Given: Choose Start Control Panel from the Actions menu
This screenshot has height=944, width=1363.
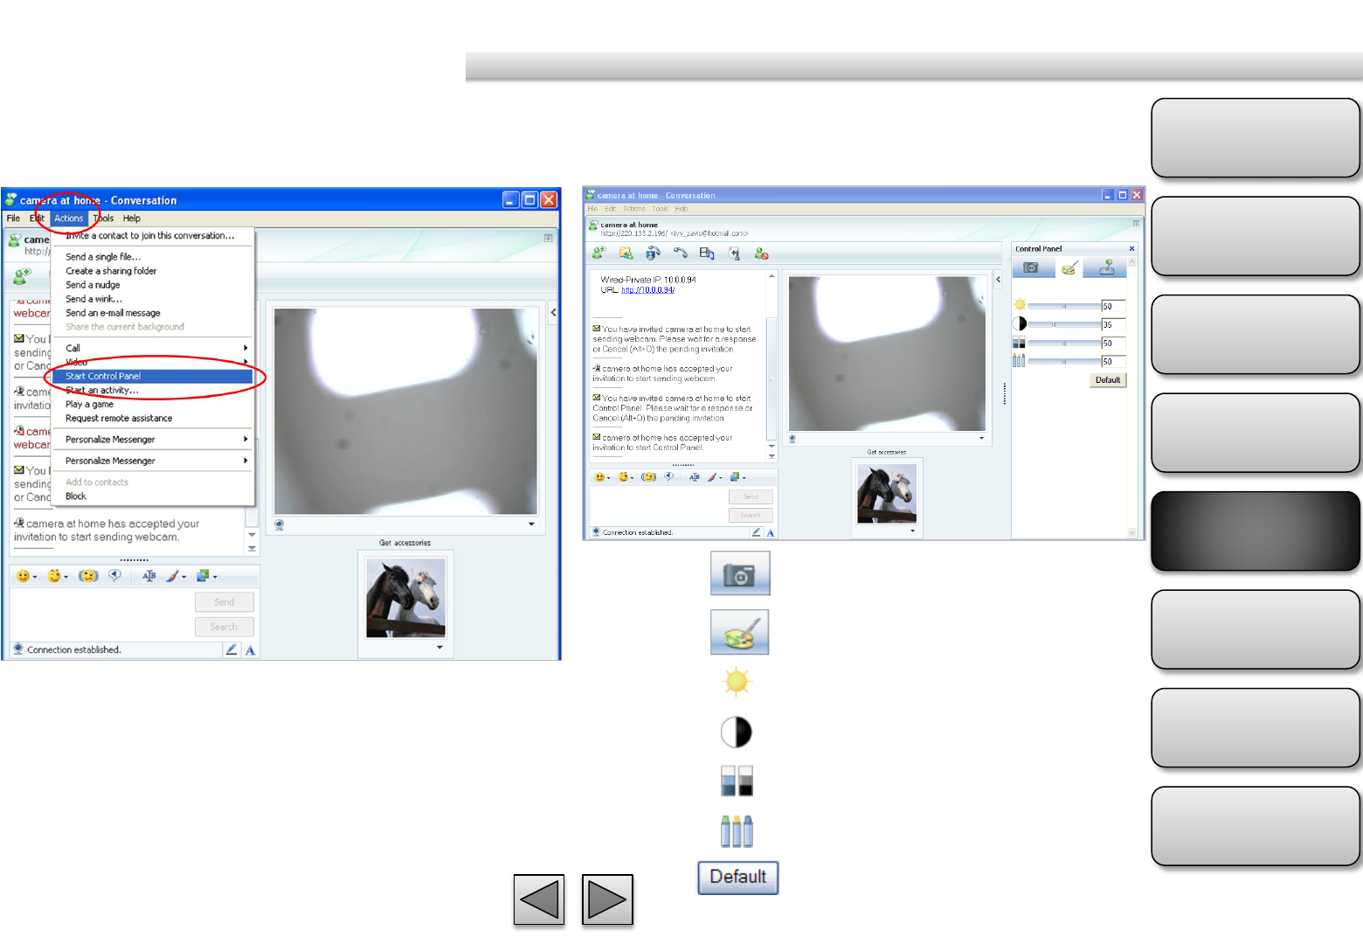Looking at the screenshot, I should (153, 376).
